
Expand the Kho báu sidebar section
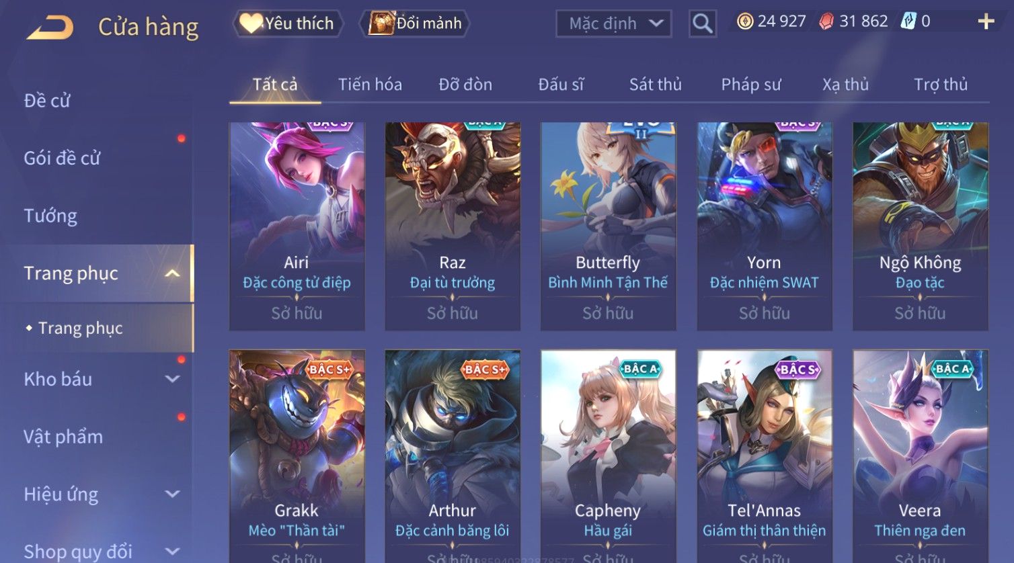click(172, 379)
